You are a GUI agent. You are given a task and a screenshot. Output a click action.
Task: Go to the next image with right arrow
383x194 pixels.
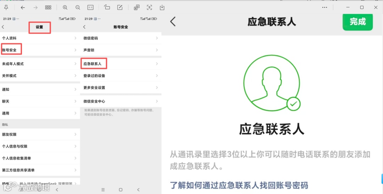pos(35,7)
